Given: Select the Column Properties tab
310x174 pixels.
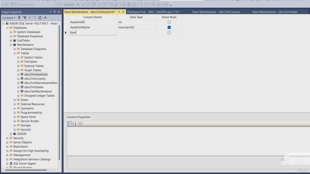Looking at the screenshot, I should (x=78, y=117).
